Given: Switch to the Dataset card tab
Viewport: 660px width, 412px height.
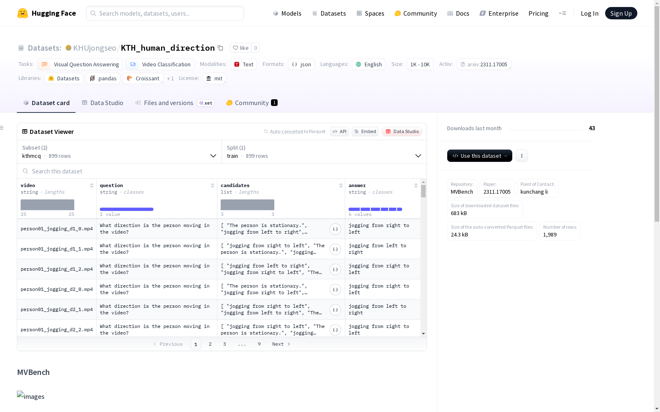Looking at the screenshot, I should [x=46, y=103].
